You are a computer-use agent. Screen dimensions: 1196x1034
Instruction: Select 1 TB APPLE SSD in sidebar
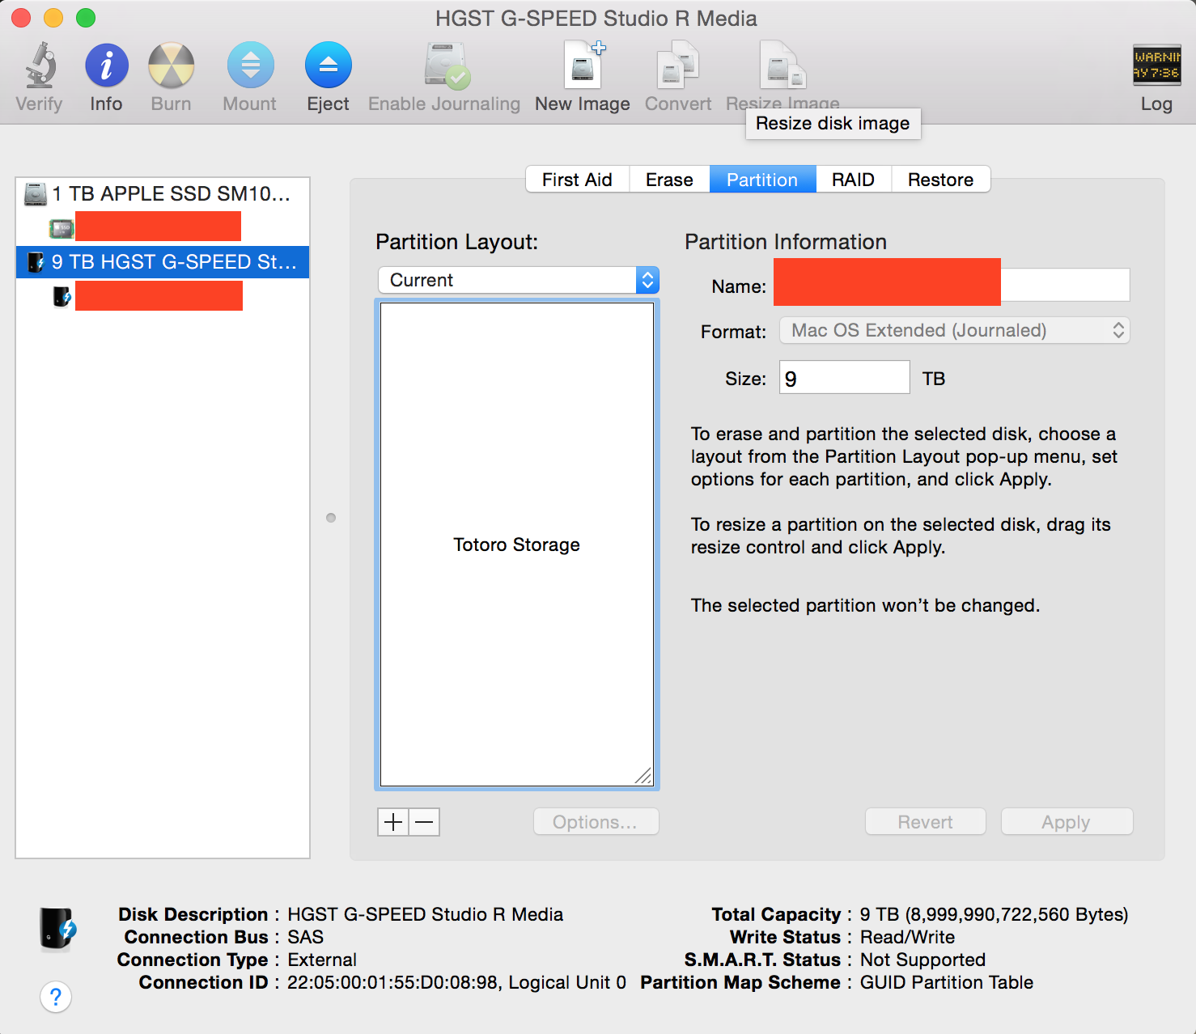[163, 194]
